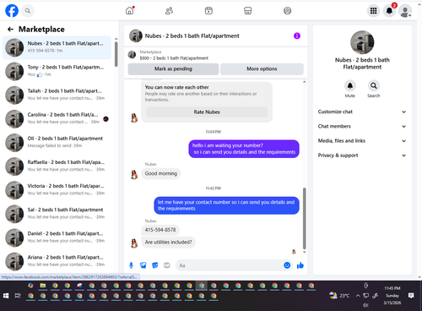The height and width of the screenshot is (311, 422).
Task: Open Tony conversation in list
Action: click(57, 71)
